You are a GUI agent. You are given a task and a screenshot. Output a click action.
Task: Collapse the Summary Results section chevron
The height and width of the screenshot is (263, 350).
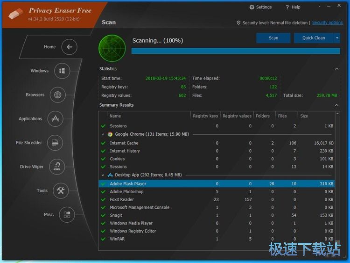click(336, 105)
